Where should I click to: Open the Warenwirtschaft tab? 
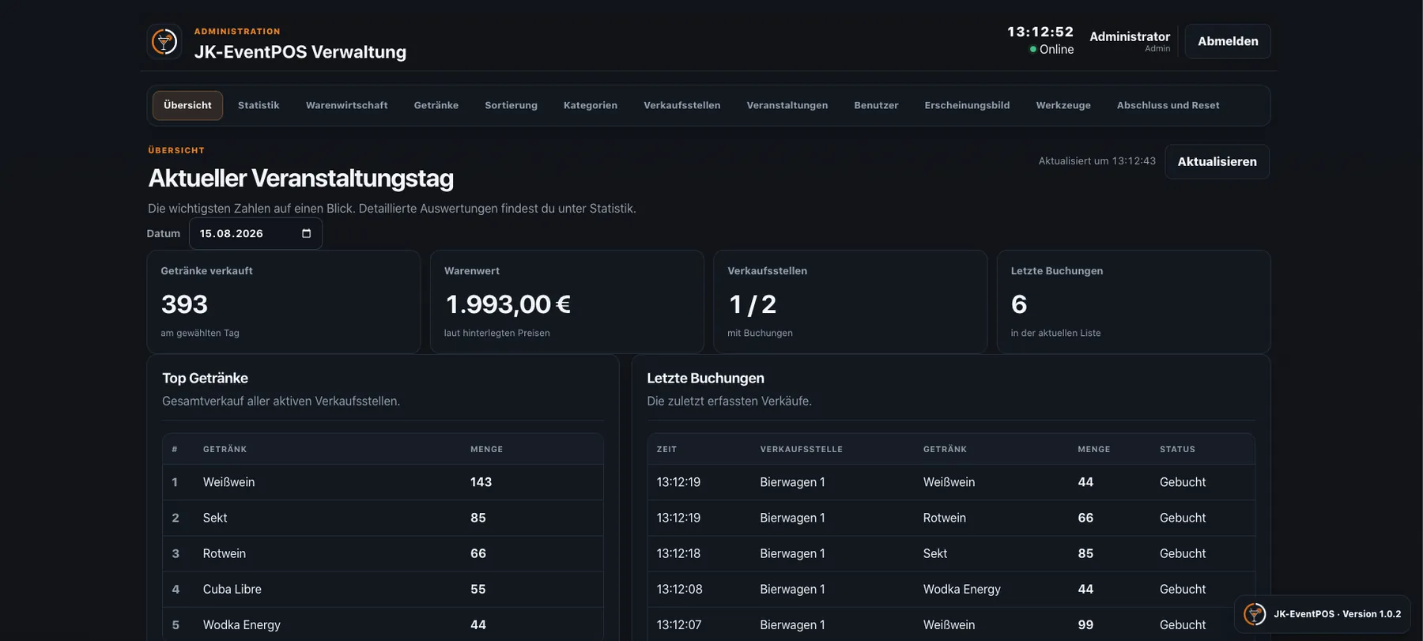tap(347, 105)
